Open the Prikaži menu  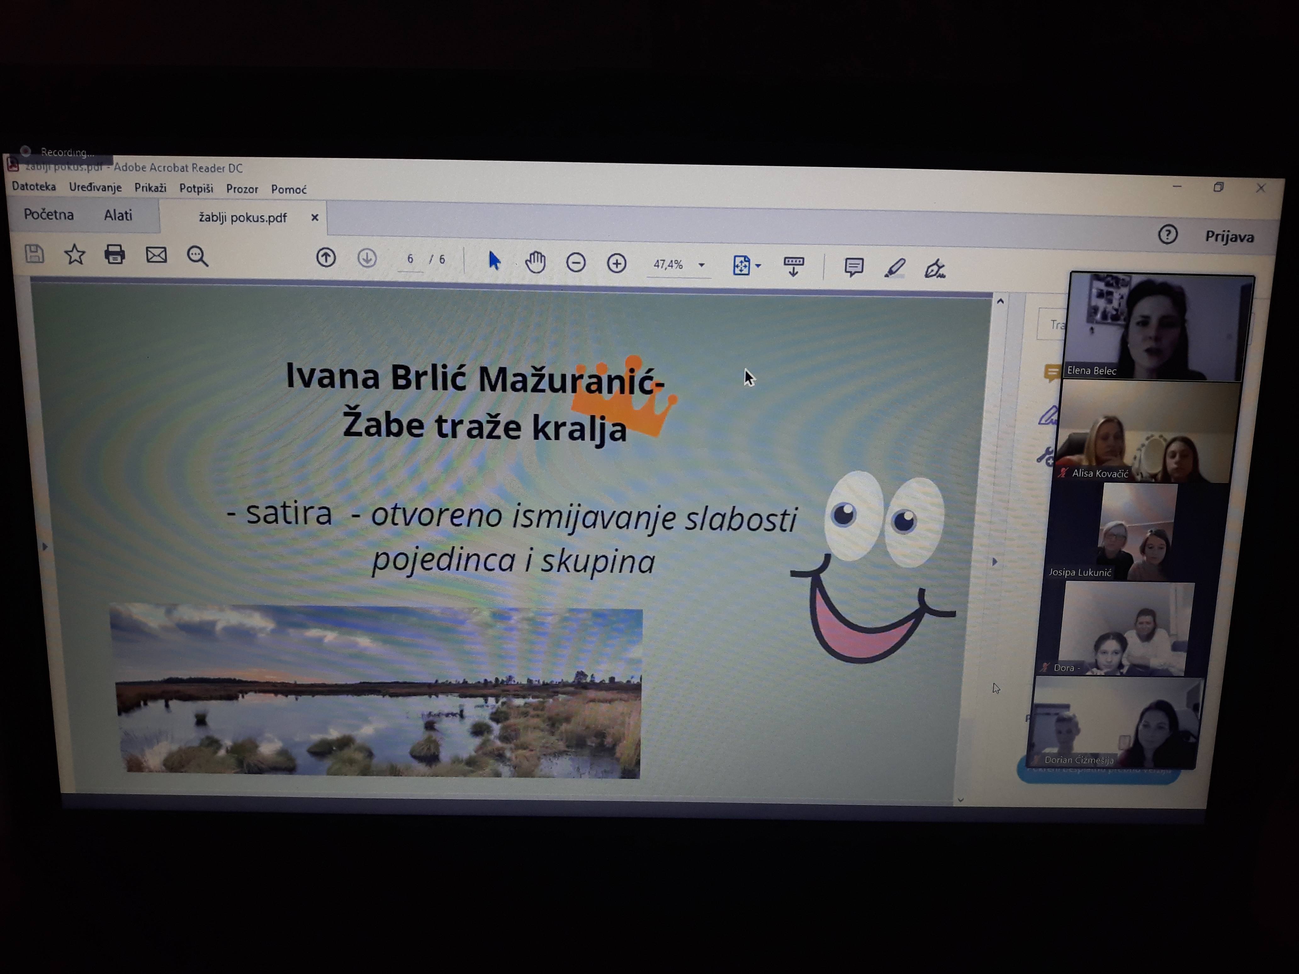[150, 188]
